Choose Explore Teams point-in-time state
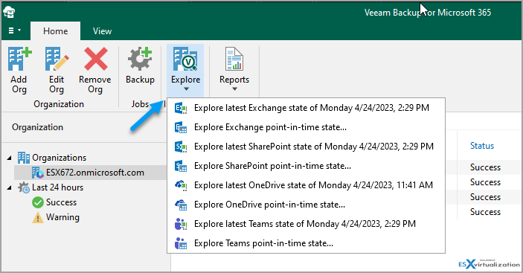 (x=306, y=243)
